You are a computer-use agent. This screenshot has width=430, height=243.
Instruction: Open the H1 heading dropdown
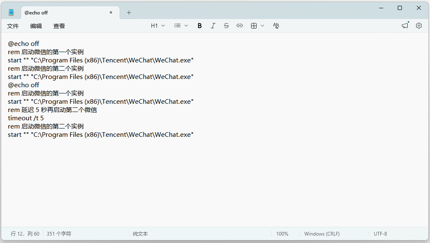pos(158,26)
